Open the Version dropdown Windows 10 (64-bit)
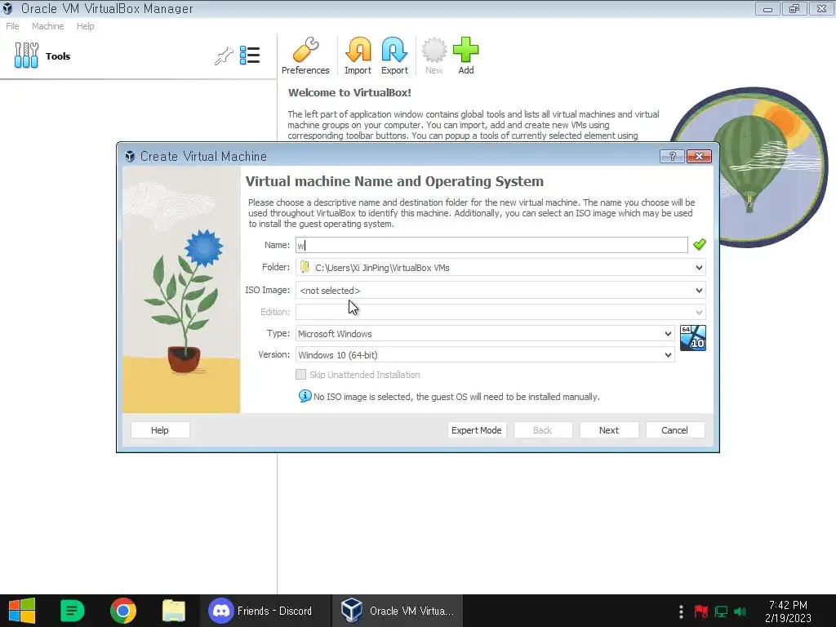The height and width of the screenshot is (627, 836). (485, 354)
